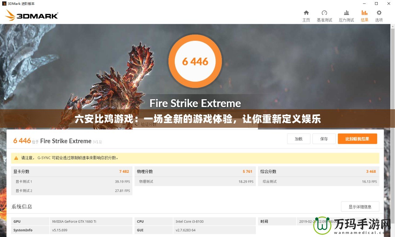Click the large Fire Strike Extreme title
Image resolution: width=395 pixels, height=237 pixels.
click(195, 103)
